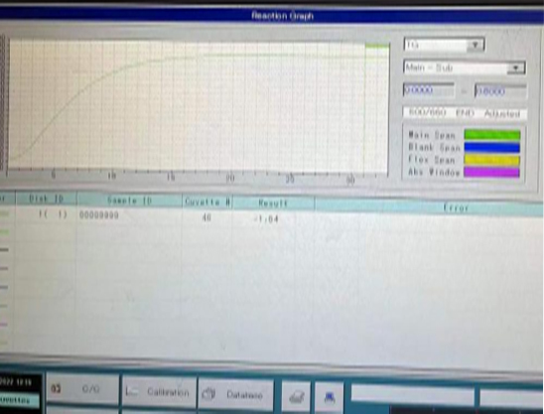
Task: Click the hand icon on the Database button
Action: [209, 394]
